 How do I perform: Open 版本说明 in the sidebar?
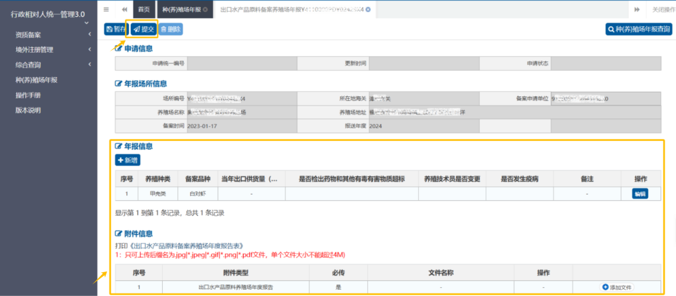tap(28, 110)
